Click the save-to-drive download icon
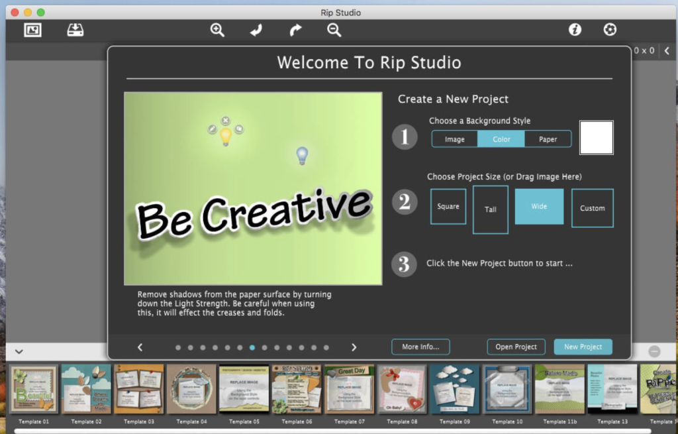This screenshot has width=678, height=434. pyautogui.click(x=75, y=30)
